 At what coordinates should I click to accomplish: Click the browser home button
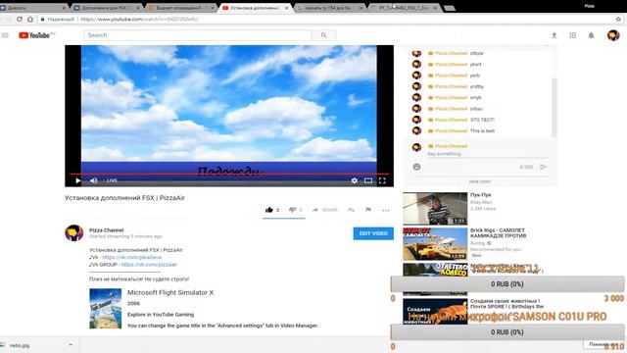pos(30,19)
